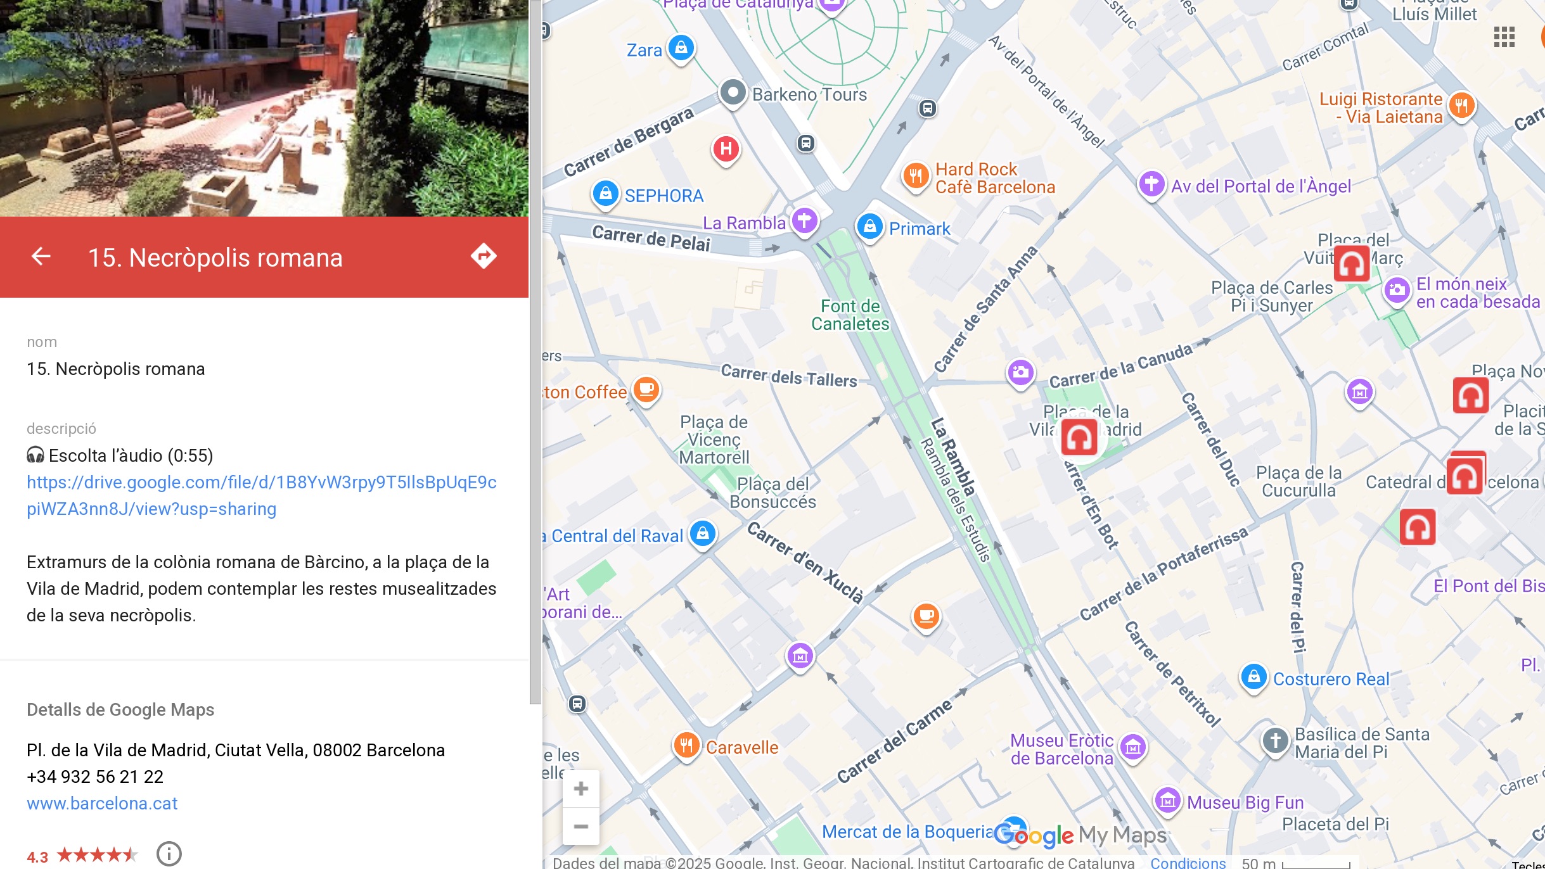Click the side panel vertical scrollbar
The image size is (1545, 869).
[x=535, y=348]
